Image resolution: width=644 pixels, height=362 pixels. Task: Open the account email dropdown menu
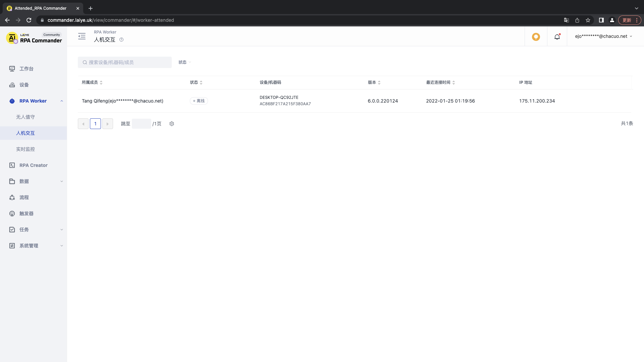604,36
